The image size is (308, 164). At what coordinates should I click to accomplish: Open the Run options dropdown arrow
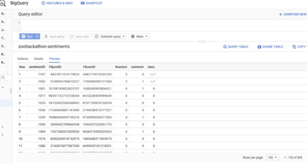(37, 37)
